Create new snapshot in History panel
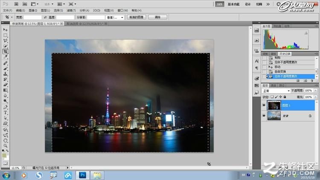The image size is (320, 180). point(305,81)
